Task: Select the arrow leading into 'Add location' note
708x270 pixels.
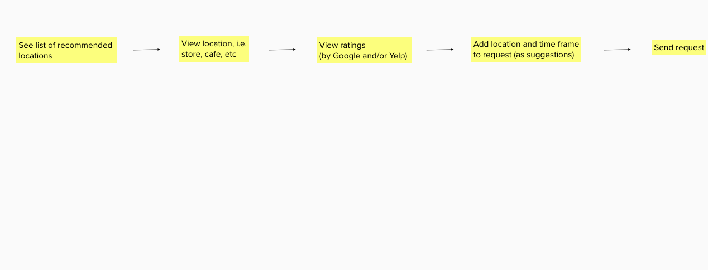Action: click(439, 50)
